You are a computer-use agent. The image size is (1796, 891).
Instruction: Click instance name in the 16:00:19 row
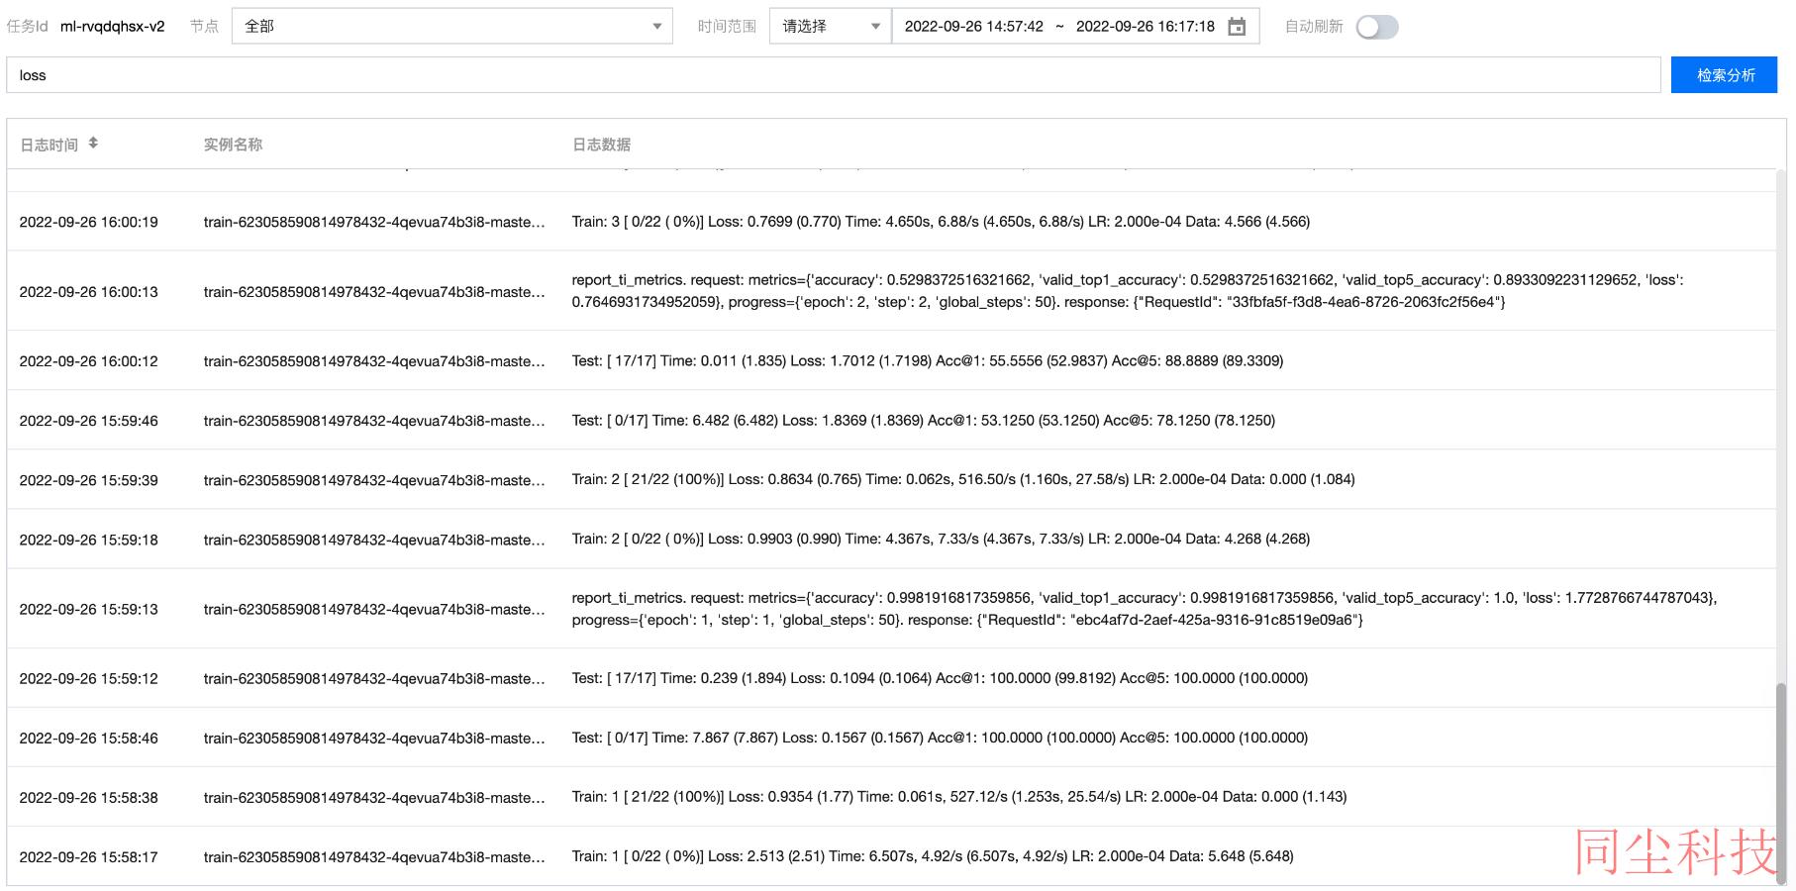point(374,222)
